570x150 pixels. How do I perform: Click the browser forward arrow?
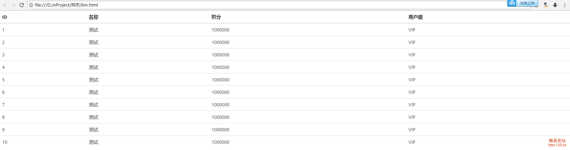coord(13,5)
